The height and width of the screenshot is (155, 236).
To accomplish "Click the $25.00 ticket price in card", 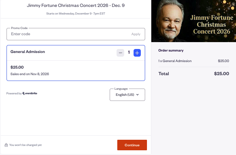I will 17,67.
